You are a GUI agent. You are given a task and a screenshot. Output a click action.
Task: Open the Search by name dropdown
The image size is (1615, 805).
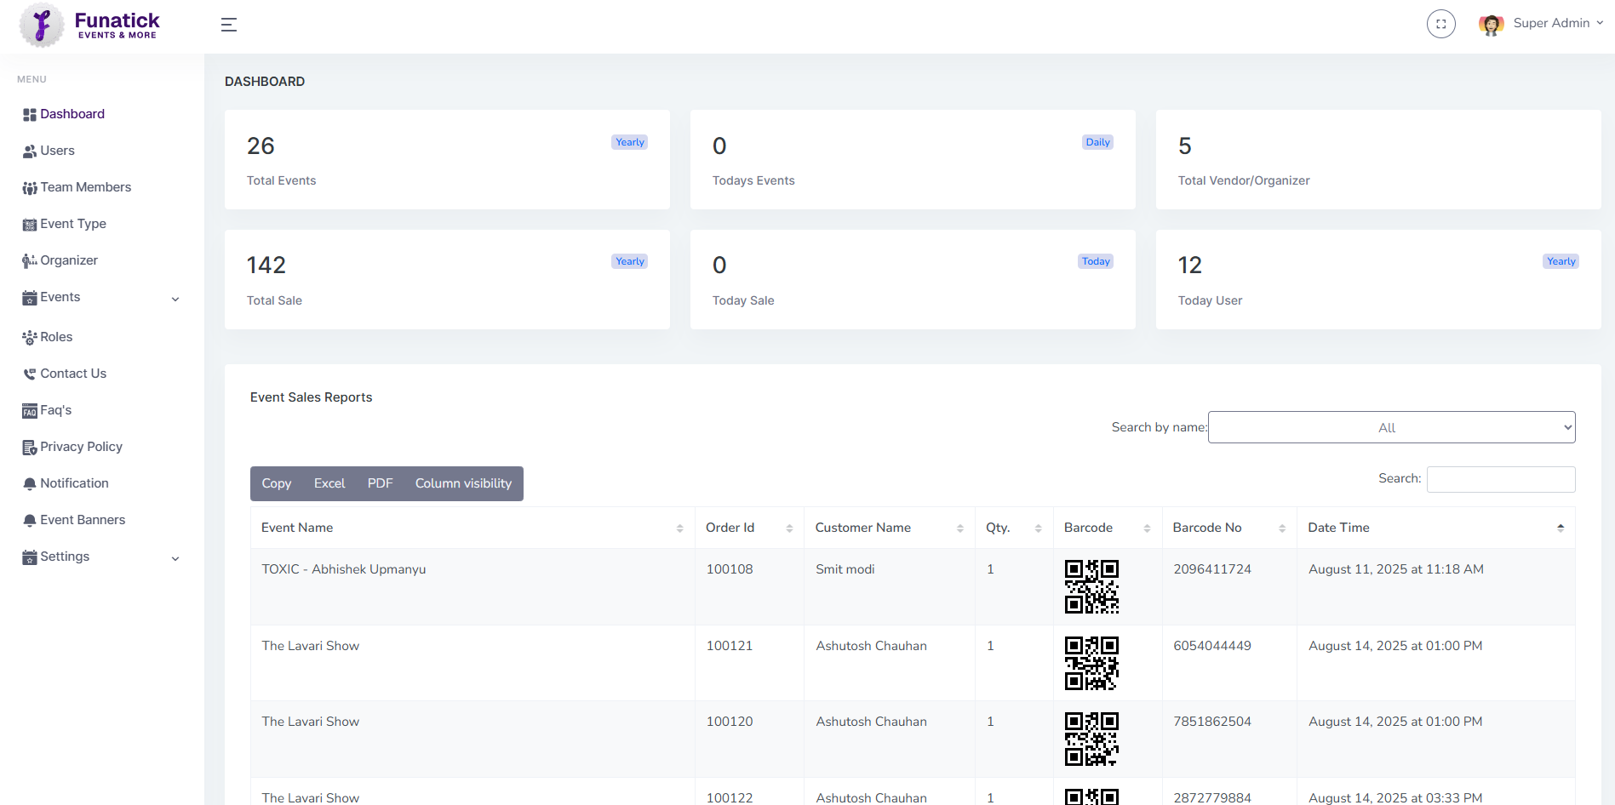(x=1391, y=427)
